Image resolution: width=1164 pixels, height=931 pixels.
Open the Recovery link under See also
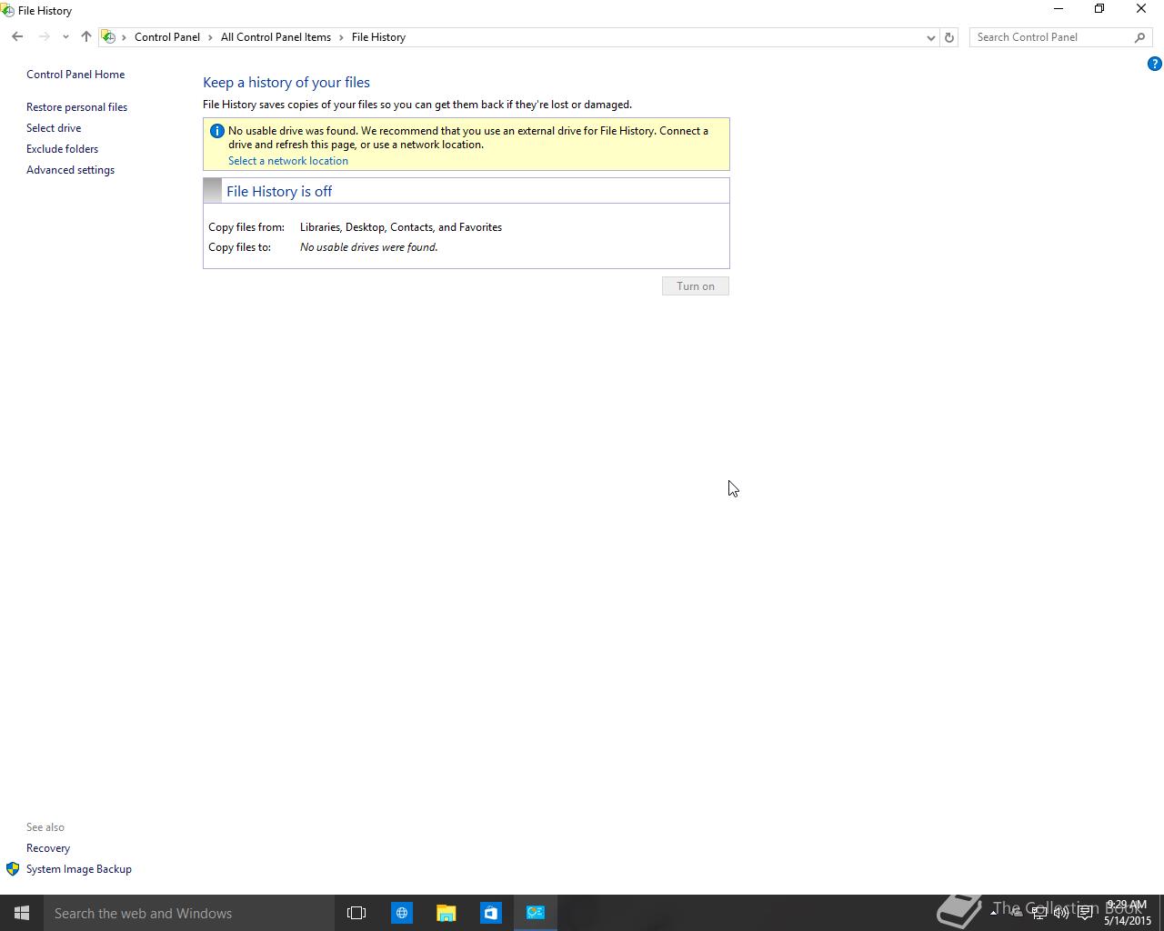point(48,848)
